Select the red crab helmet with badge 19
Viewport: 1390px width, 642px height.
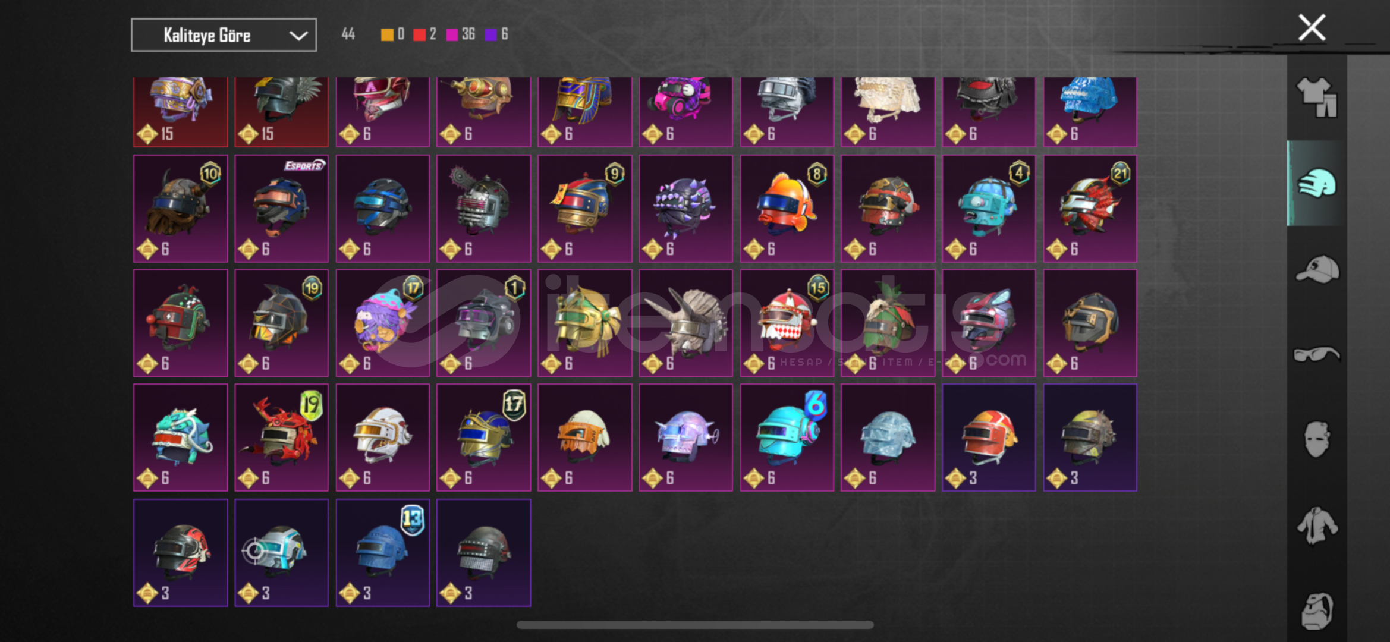[281, 438]
